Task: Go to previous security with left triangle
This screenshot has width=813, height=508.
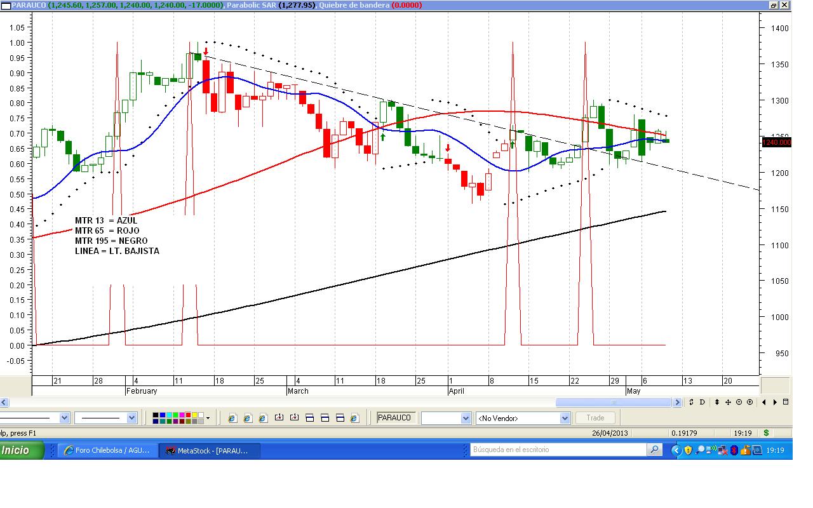Action: tap(763, 402)
